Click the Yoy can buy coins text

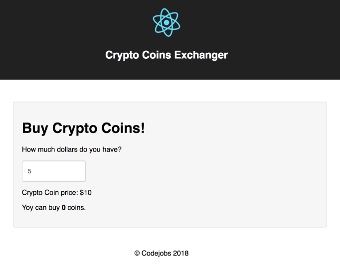[x=54, y=207]
